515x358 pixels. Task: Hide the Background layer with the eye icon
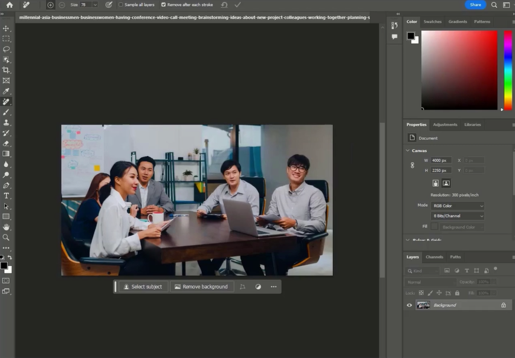pyautogui.click(x=409, y=305)
